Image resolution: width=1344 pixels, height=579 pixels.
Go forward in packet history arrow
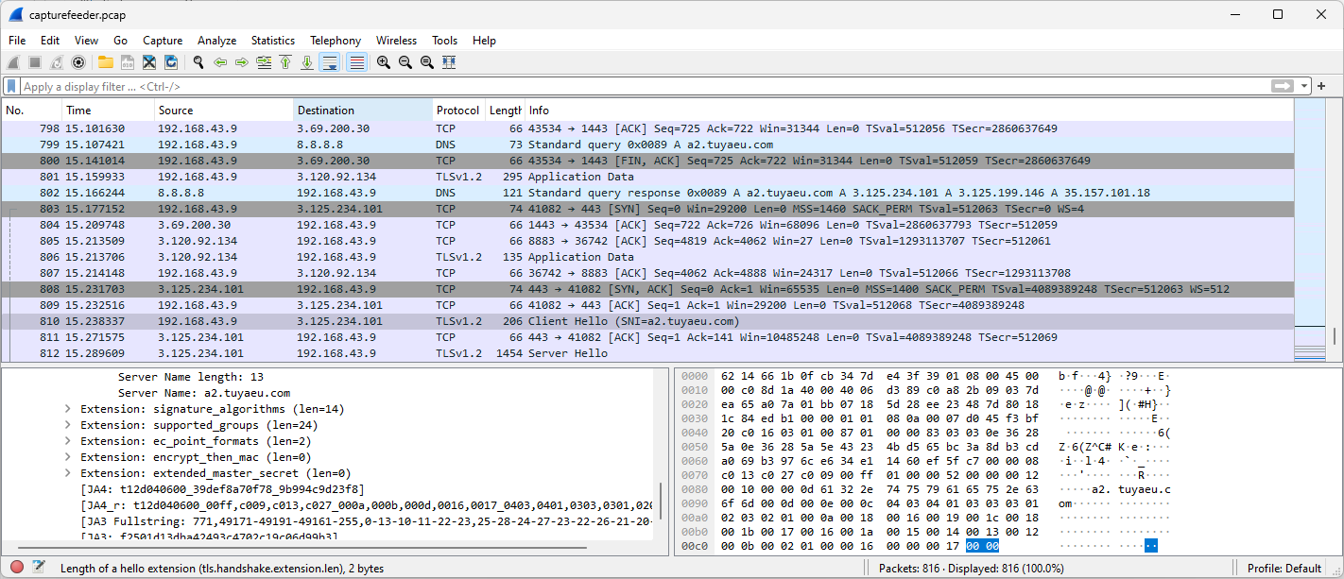tap(242, 62)
